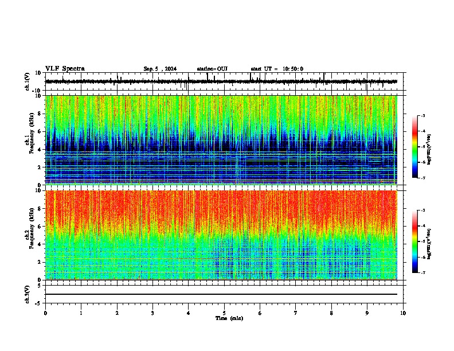Click the "-7" tick on the ch.1 colorbar

[422, 178]
